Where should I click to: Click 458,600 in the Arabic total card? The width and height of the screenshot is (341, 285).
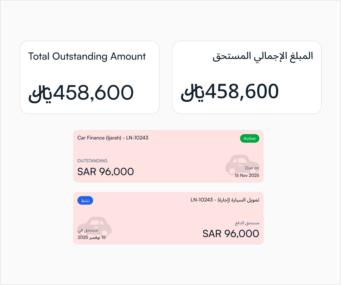(x=242, y=92)
